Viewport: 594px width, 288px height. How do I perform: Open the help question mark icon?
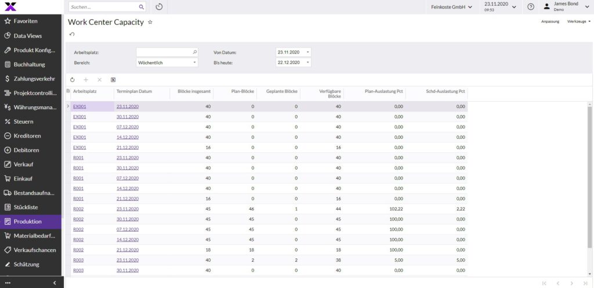coord(531,7)
